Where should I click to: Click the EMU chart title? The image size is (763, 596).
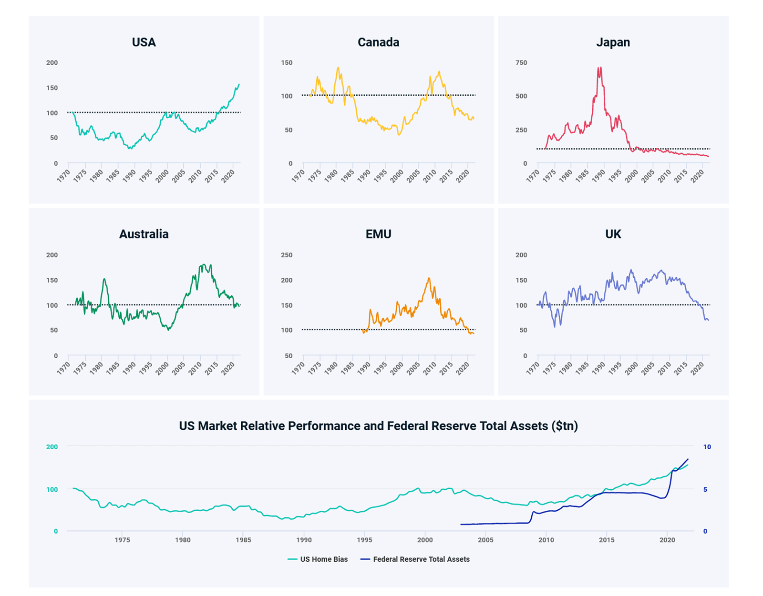379,234
